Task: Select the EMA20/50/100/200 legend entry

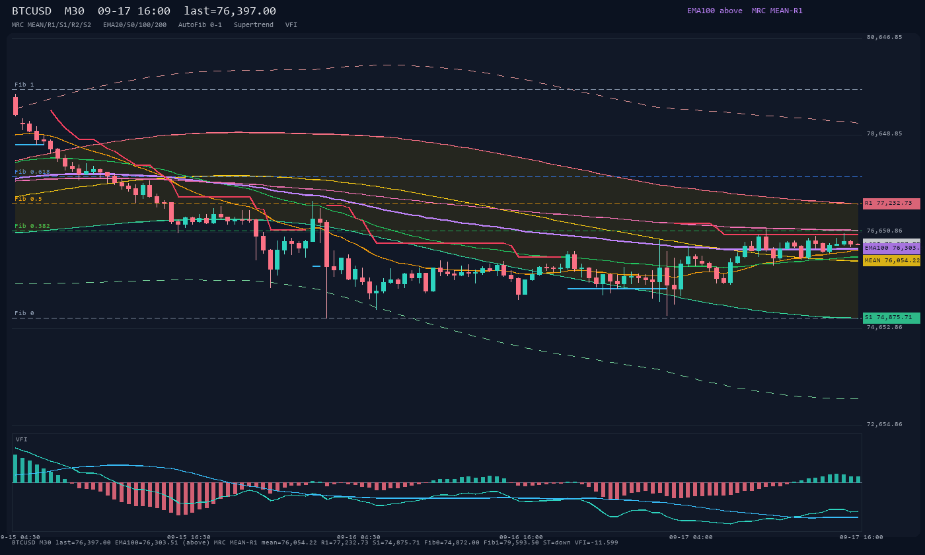Action: coord(135,24)
